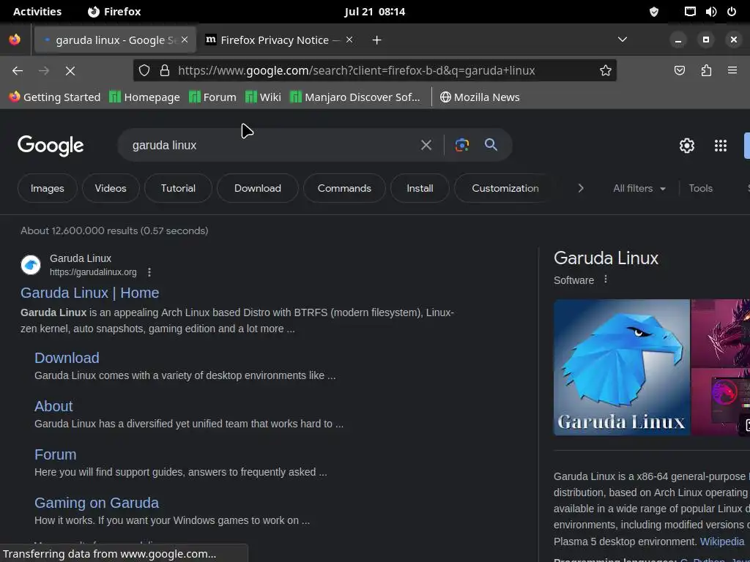View the Garuda Linux eagle logo image
Image resolution: width=750 pixels, height=562 pixels.
click(621, 367)
